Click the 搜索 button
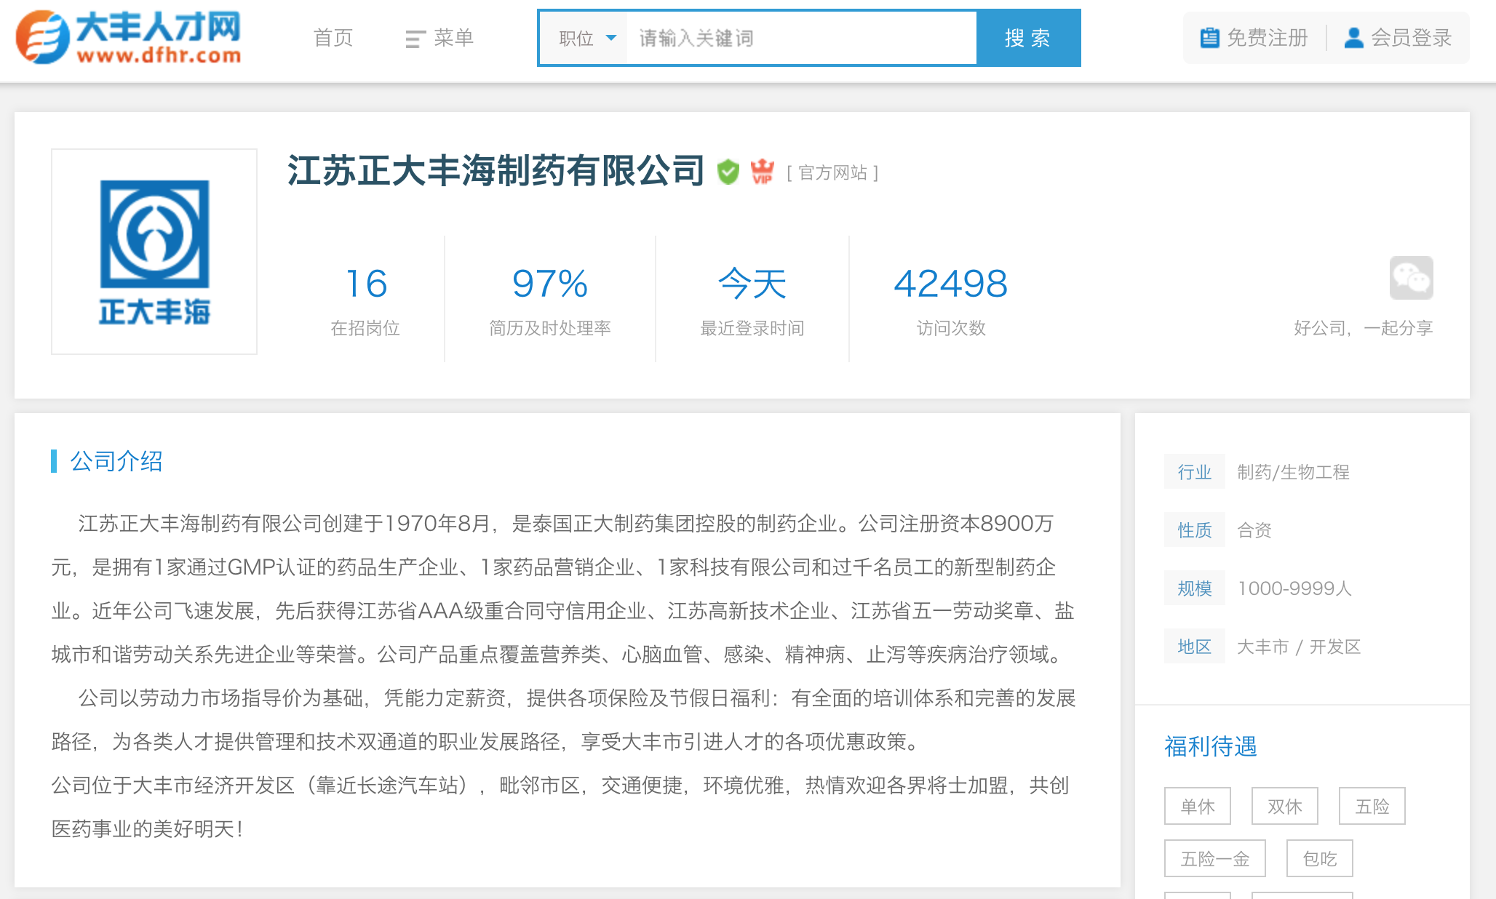1496x899 pixels. 1028,38
